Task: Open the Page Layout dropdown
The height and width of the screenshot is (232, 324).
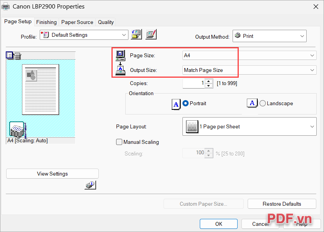Action: tap(249, 127)
